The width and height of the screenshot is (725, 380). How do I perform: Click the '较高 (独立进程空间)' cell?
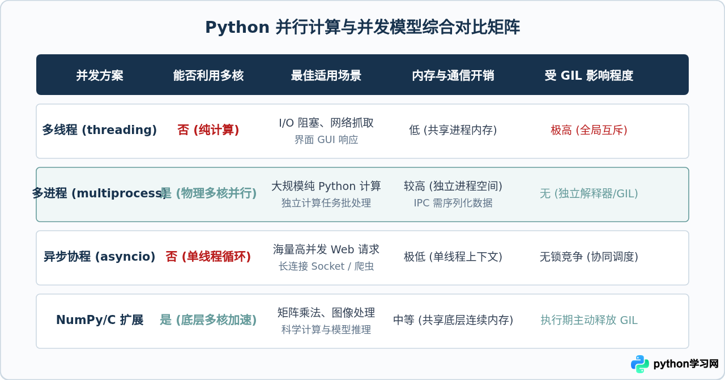point(453,186)
